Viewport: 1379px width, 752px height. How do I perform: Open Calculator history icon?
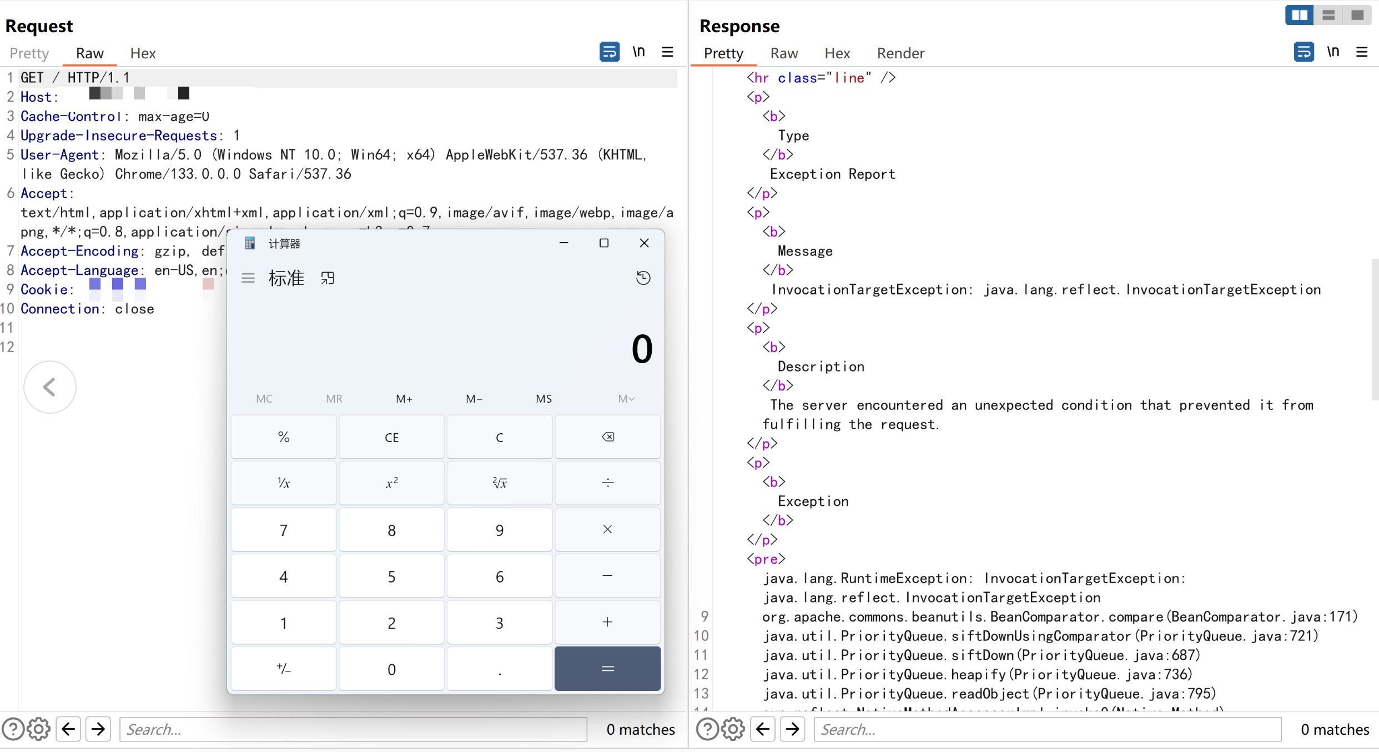643,278
